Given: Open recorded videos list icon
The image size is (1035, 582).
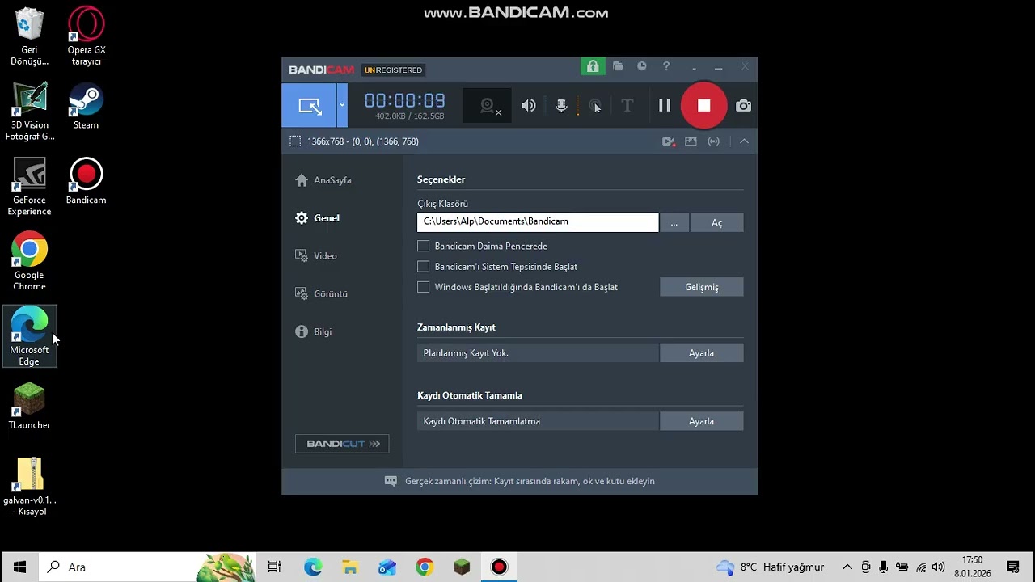Looking at the screenshot, I should point(668,141).
